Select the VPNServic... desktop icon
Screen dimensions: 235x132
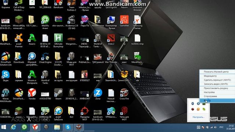pos(111,113)
